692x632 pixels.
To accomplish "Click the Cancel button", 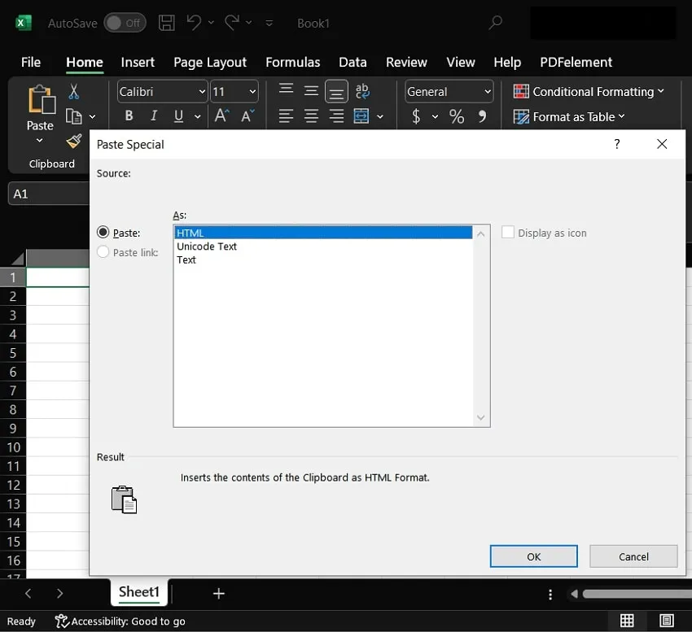I will (633, 556).
